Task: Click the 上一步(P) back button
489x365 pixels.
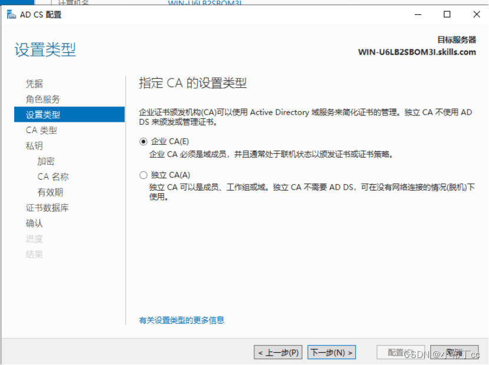Action: pos(278,353)
